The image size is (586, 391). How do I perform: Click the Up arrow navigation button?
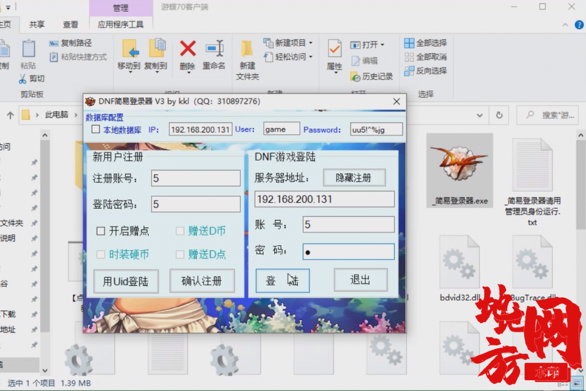[x=10, y=115]
